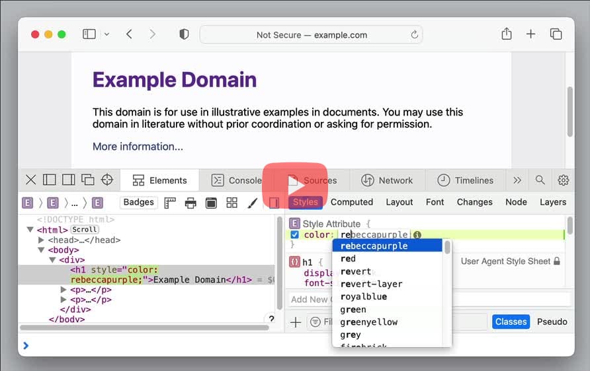Open the Node panel tab
Viewport: 590px width, 371px height.
[x=516, y=202]
